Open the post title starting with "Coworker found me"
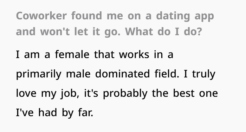 [115, 24]
